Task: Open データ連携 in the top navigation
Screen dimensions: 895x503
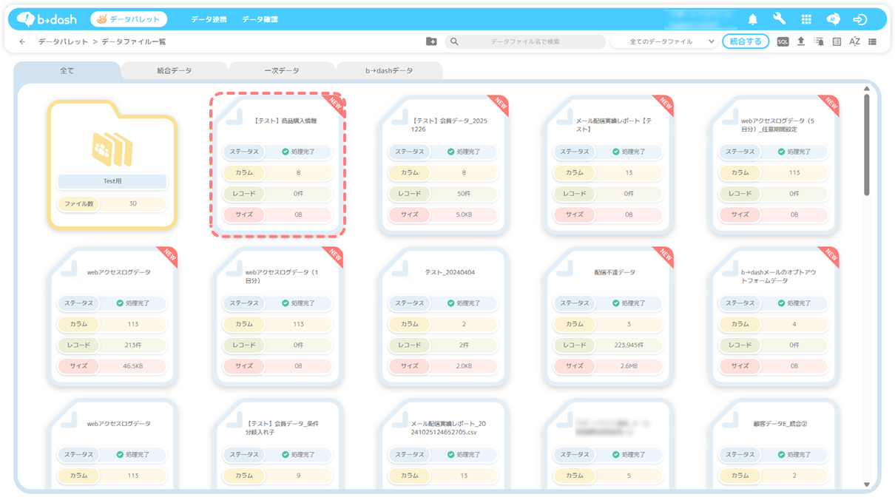Action: pos(209,19)
